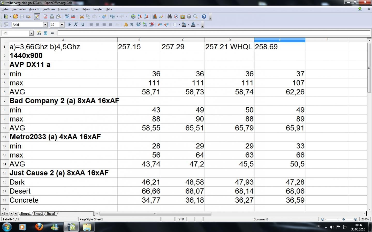The height and width of the screenshot is (232, 372).
Task: Open a file with the folder icon
Action: click(x=15, y=17)
